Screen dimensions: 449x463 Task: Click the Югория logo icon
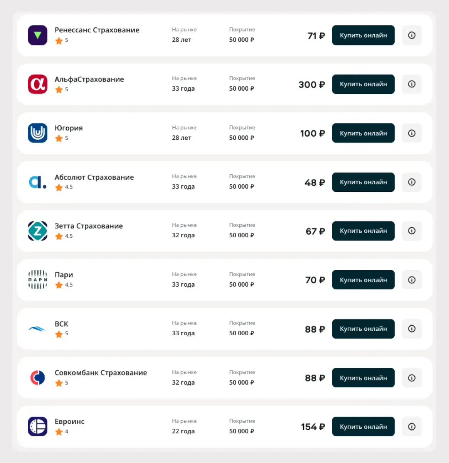coord(37,133)
